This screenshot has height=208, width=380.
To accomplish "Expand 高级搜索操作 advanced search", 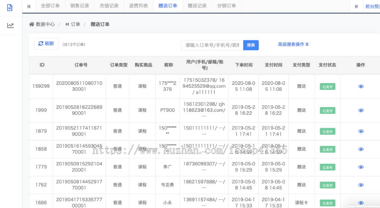I will pyautogui.click(x=293, y=44).
